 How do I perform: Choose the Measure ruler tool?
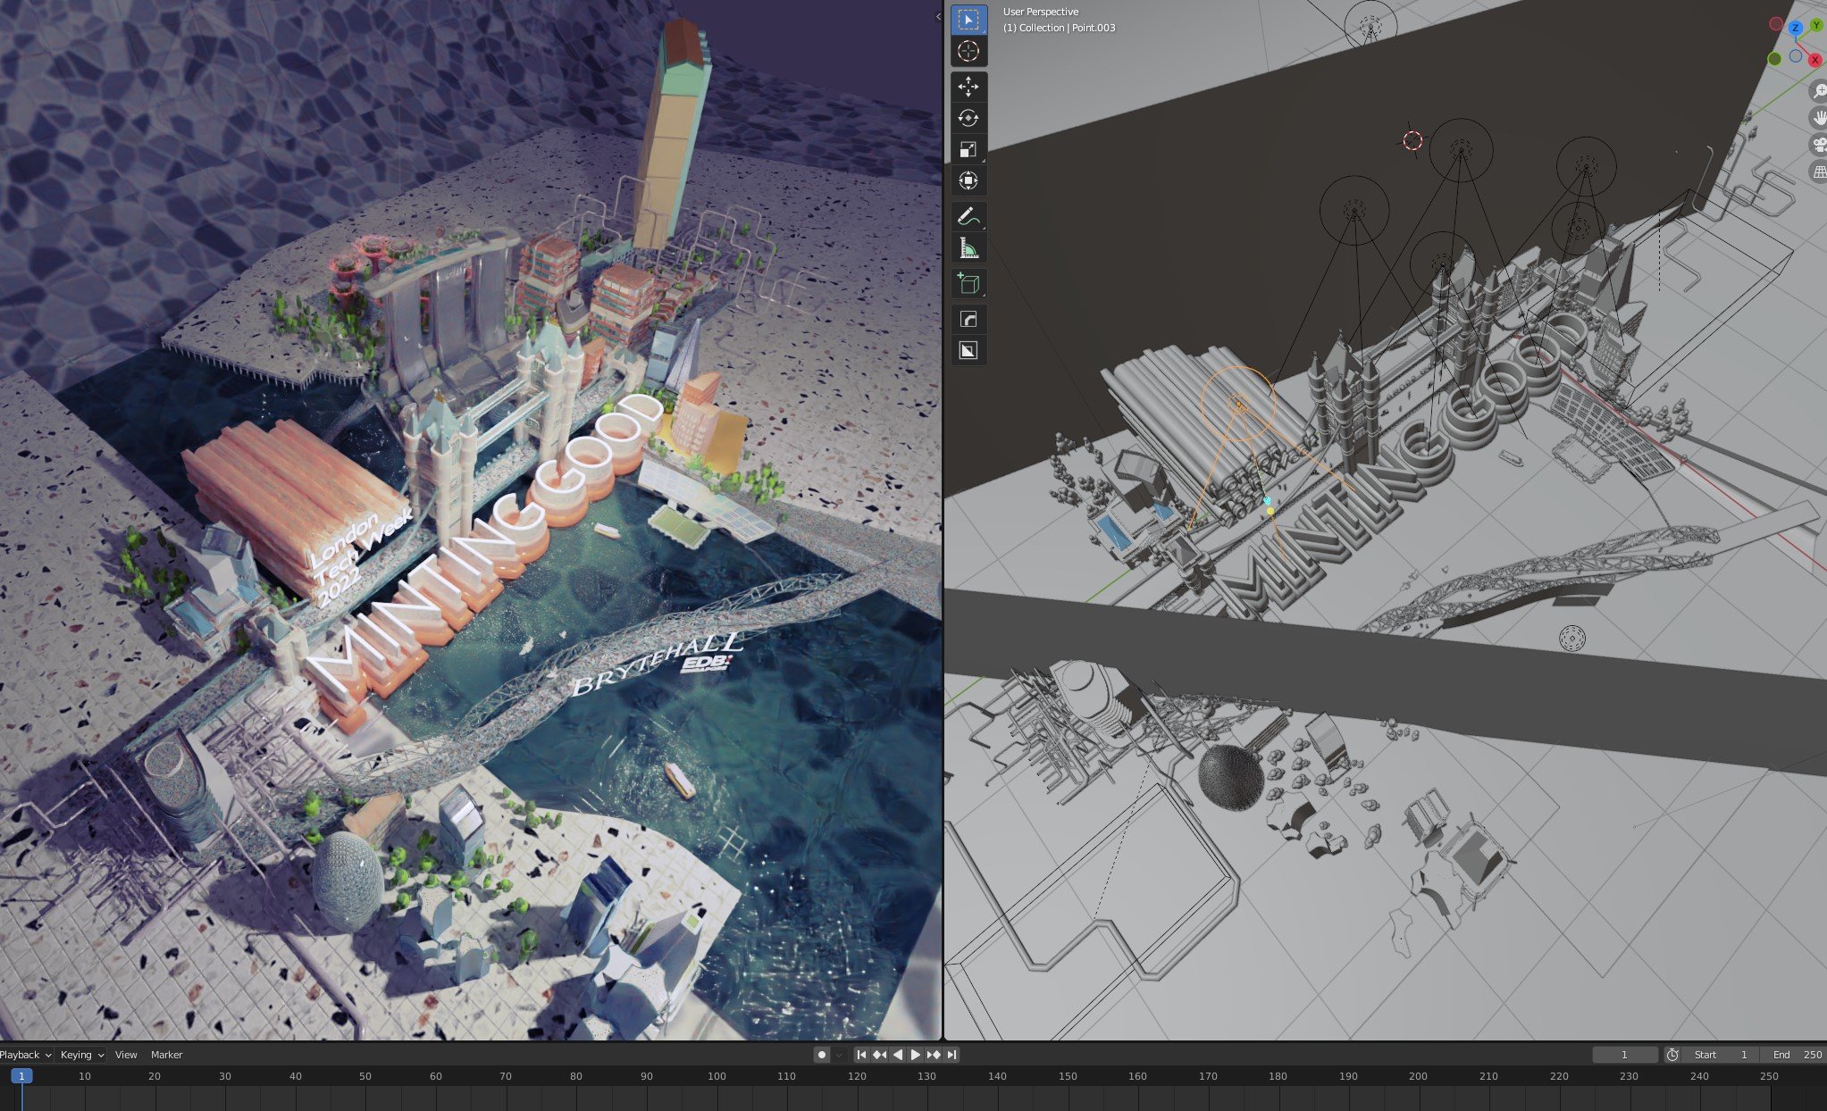968,247
